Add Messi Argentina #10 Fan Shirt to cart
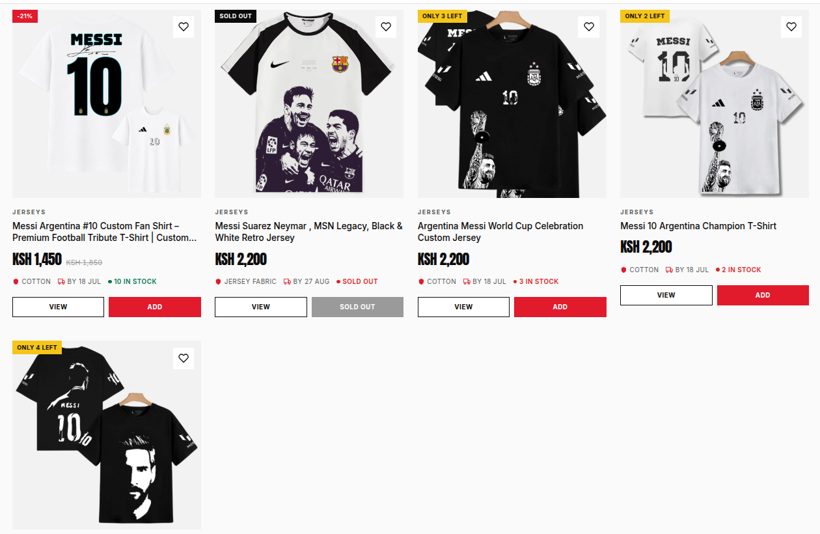Viewport: 820px width, 534px height. pyautogui.click(x=155, y=307)
